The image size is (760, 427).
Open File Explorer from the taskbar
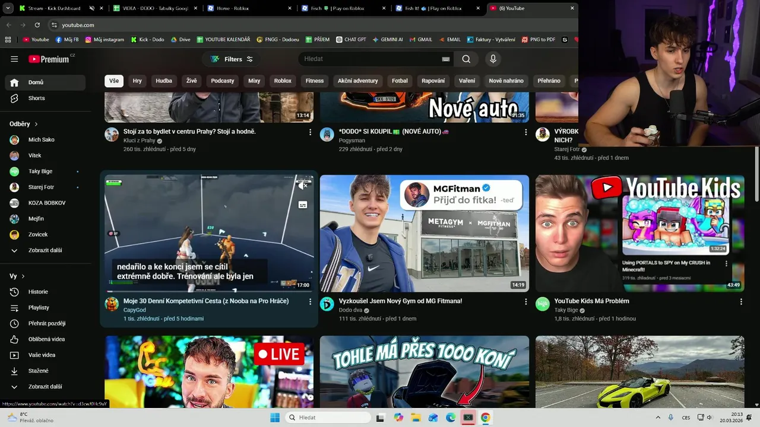pos(416,418)
